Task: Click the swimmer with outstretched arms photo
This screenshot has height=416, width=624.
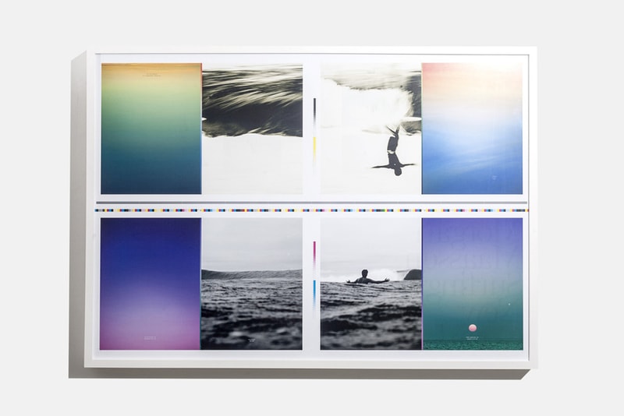Action: click(371, 284)
